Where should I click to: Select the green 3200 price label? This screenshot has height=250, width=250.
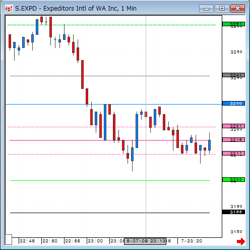(233, 179)
